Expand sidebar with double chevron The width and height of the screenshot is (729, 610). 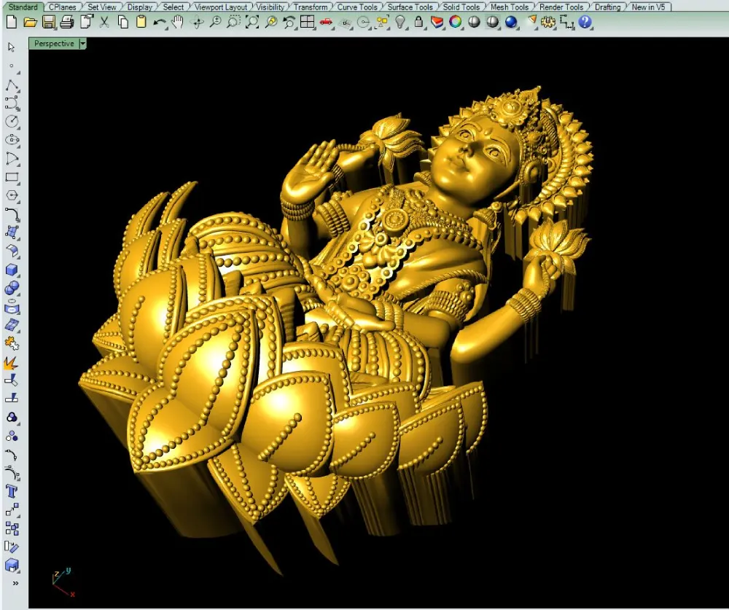pyautogui.click(x=15, y=583)
